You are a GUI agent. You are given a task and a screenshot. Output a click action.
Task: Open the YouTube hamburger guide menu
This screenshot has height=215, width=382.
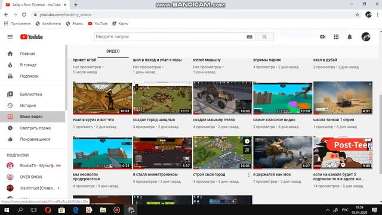[x=10, y=37]
